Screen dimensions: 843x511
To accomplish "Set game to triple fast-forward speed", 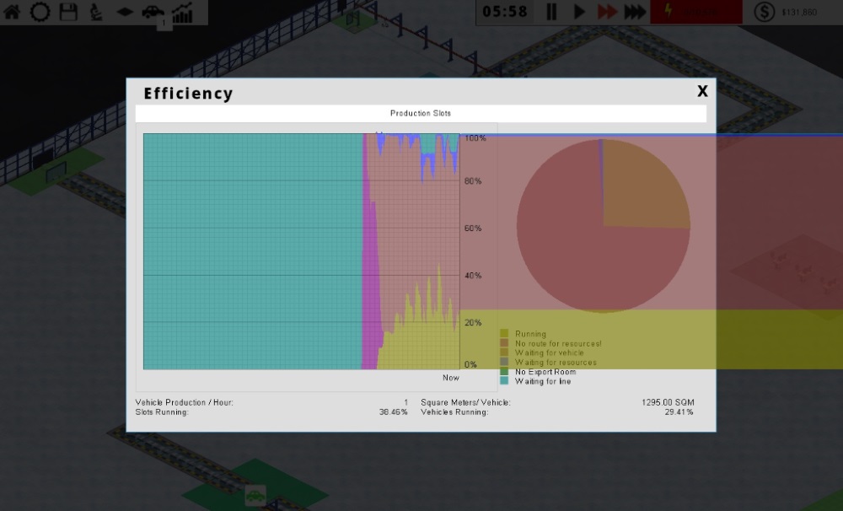I will click(x=635, y=11).
